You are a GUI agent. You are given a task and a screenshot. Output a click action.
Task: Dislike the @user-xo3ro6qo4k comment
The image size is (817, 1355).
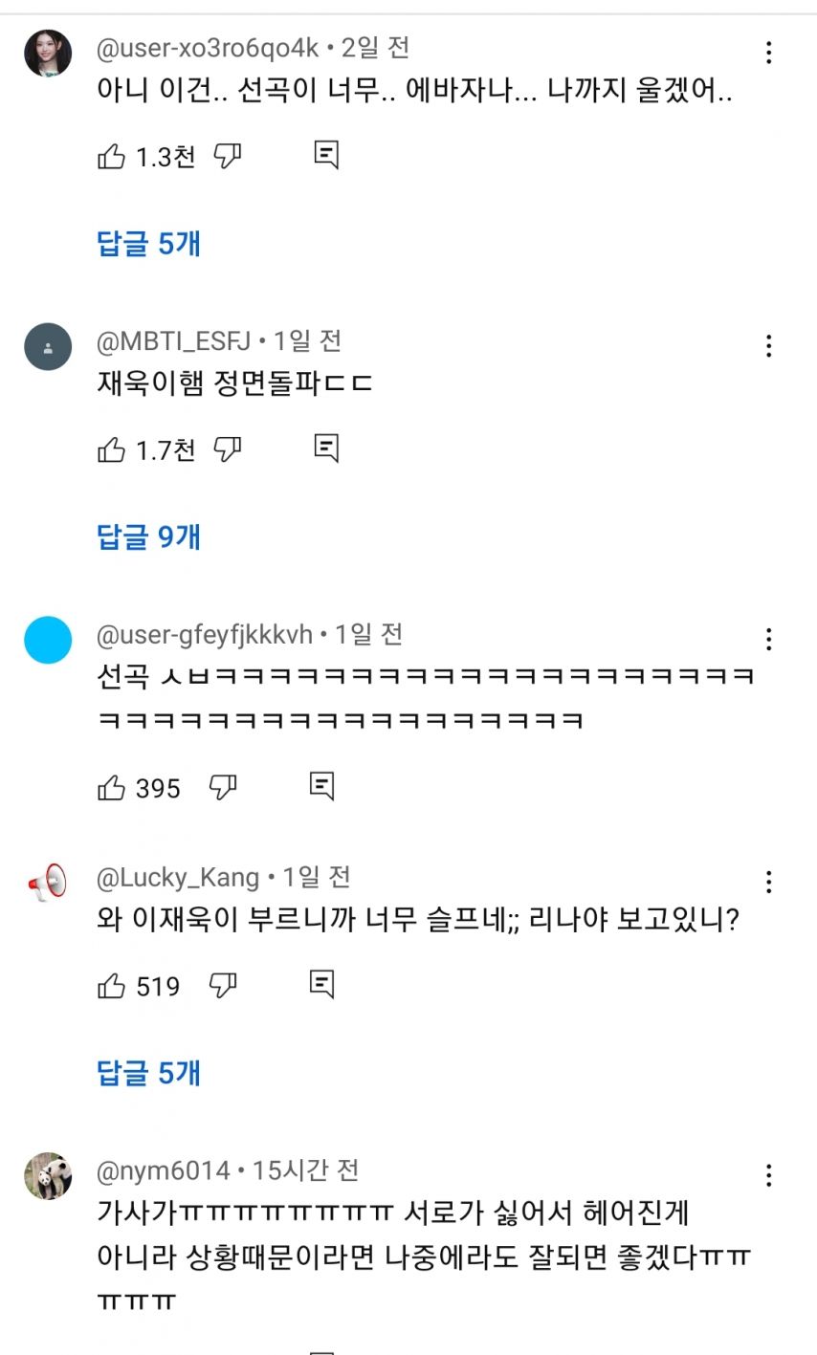[x=227, y=157]
